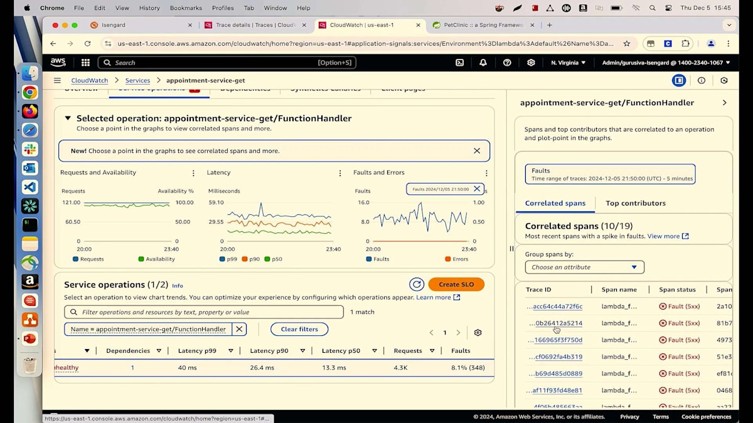Open the CloudWatch side navigation hamburger
Screen dimensions: 753x423
57,80
